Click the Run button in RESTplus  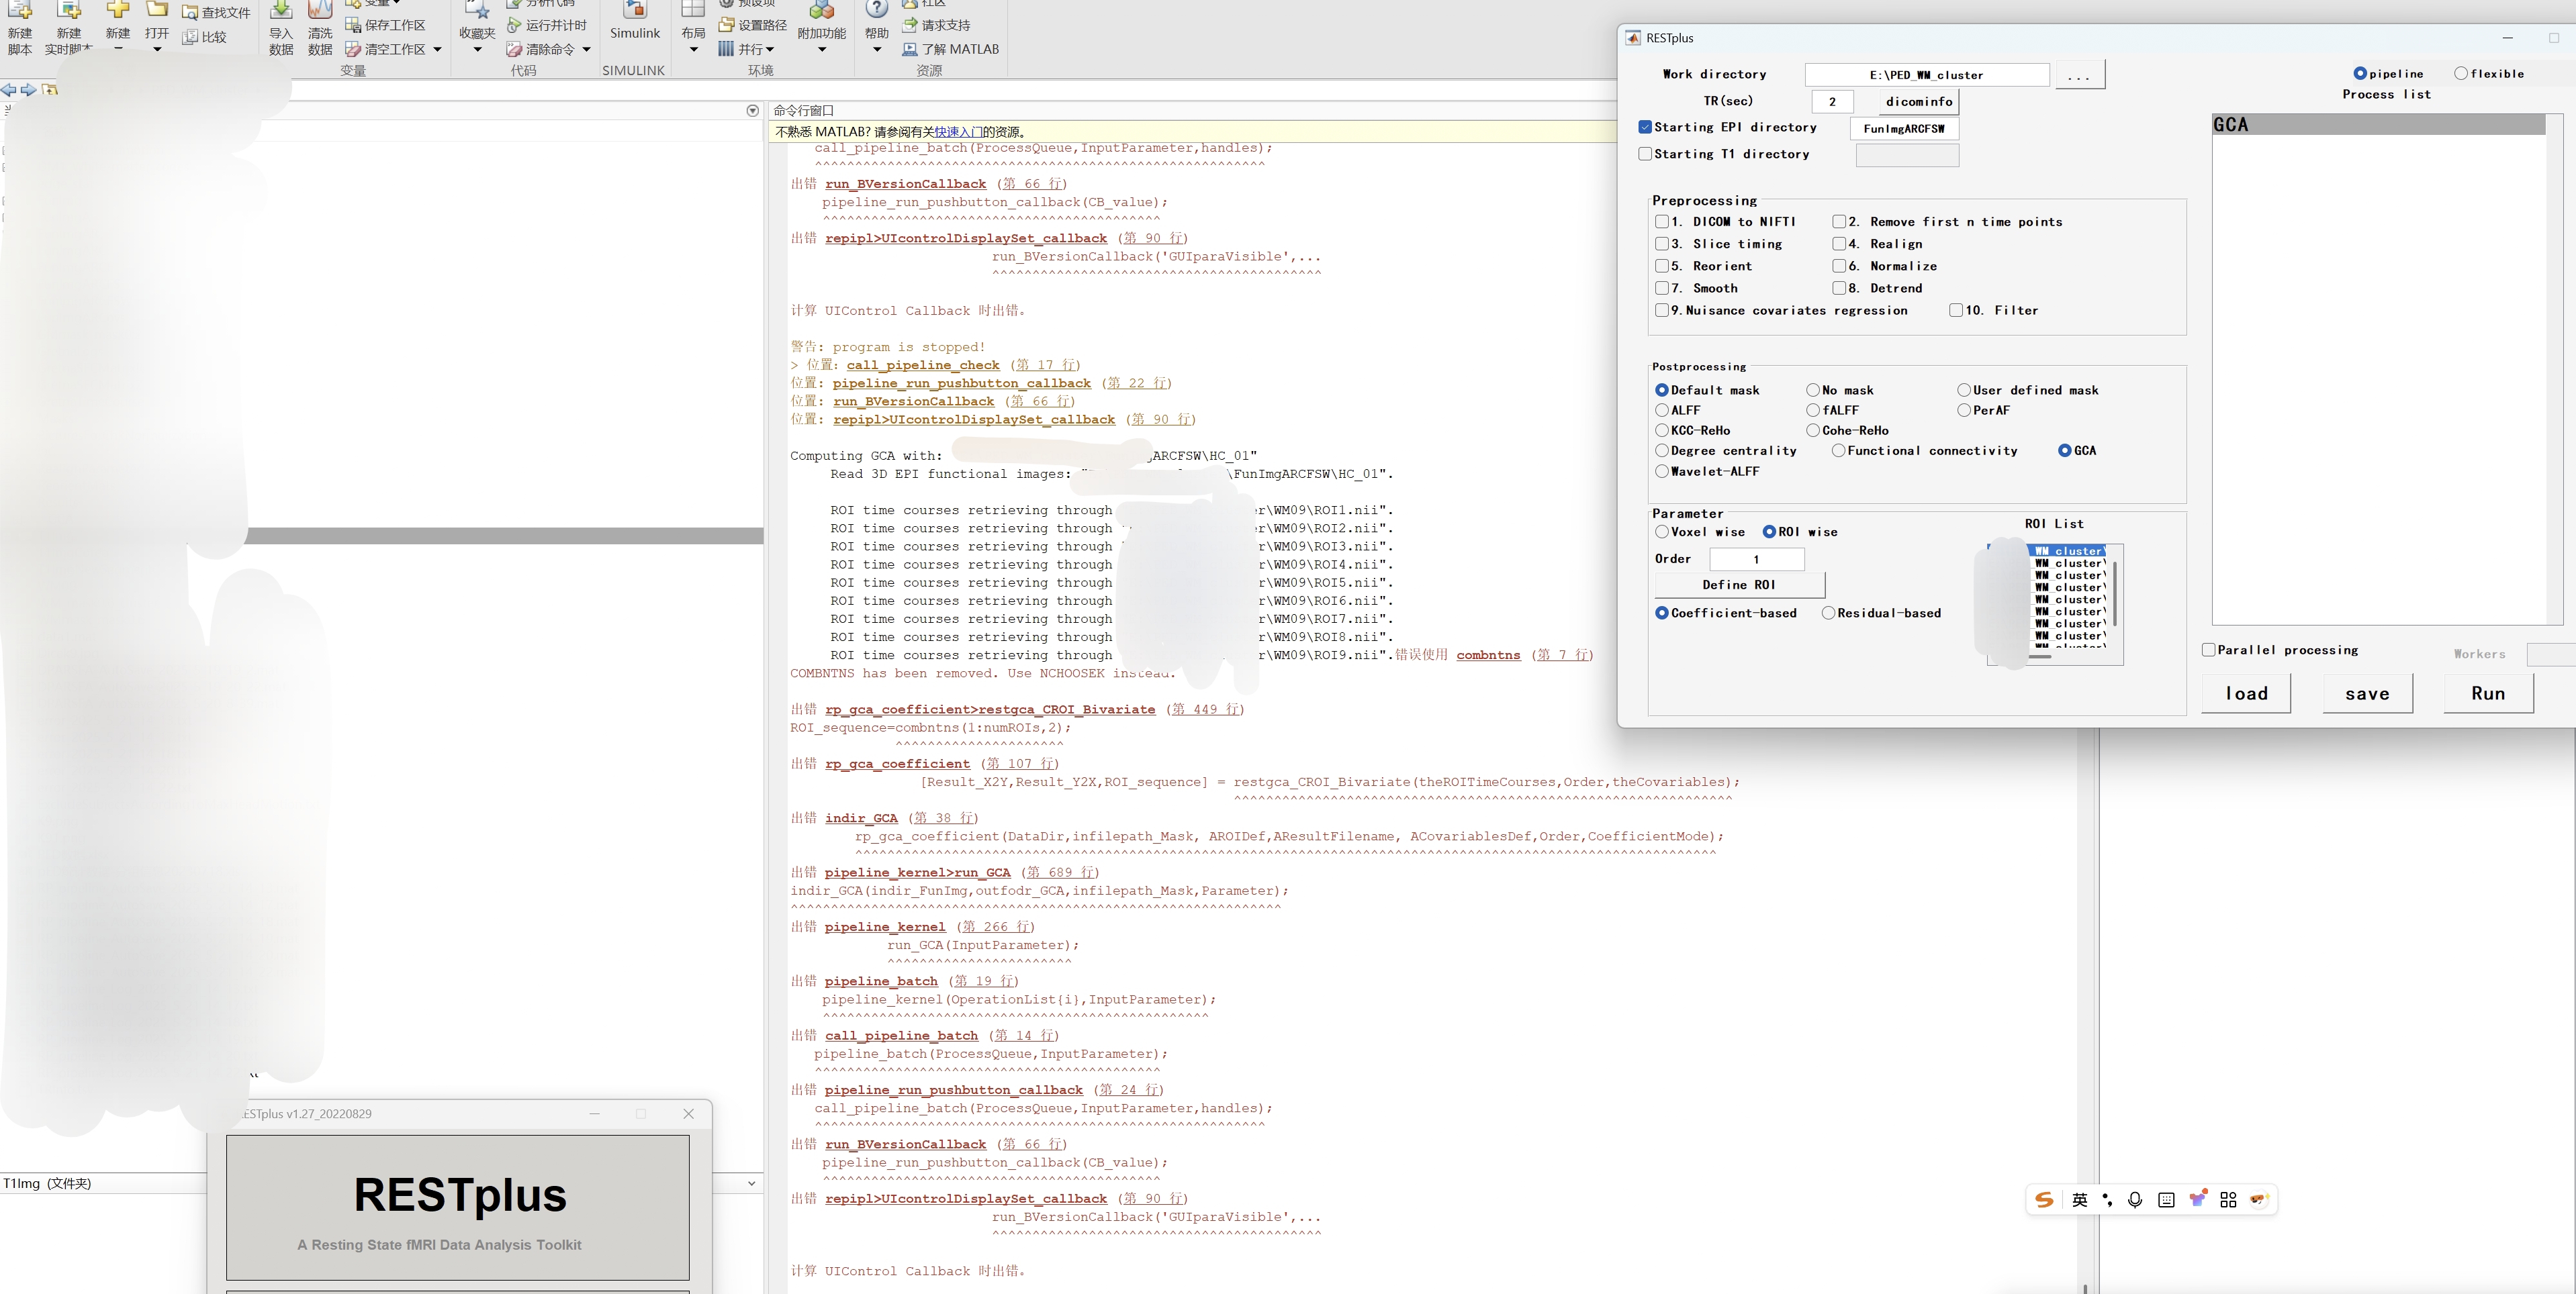(2488, 693)
